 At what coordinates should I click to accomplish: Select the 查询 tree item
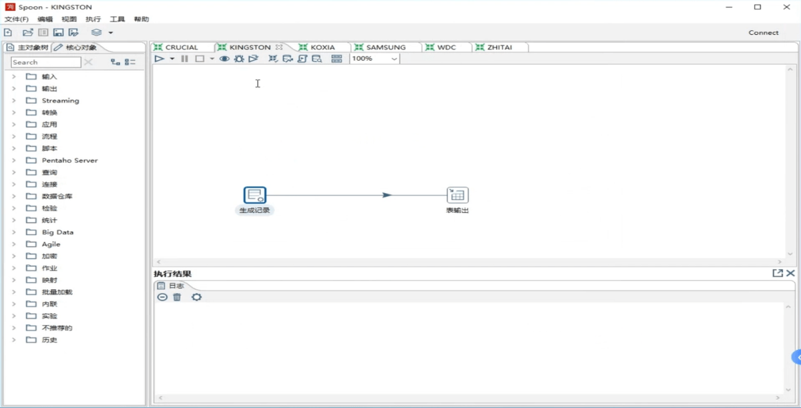pyautogui.click(x=49, y=172)
